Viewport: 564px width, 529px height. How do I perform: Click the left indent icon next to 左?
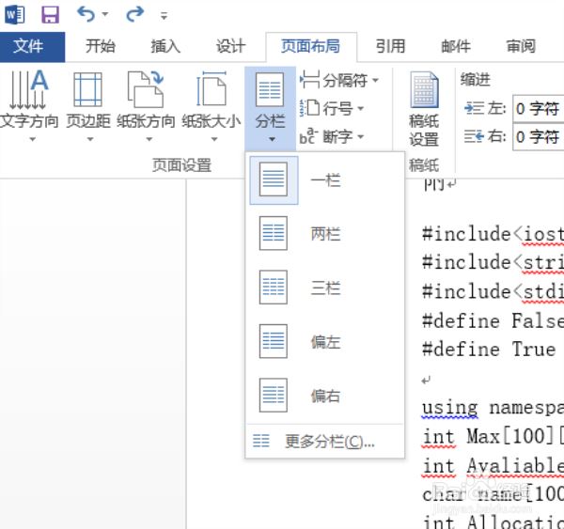tap(474, 108)
